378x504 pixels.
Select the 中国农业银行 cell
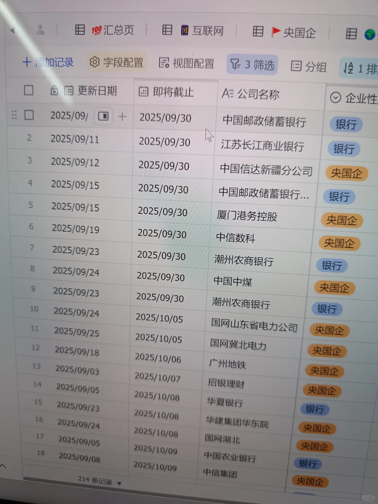click(230, 456)
